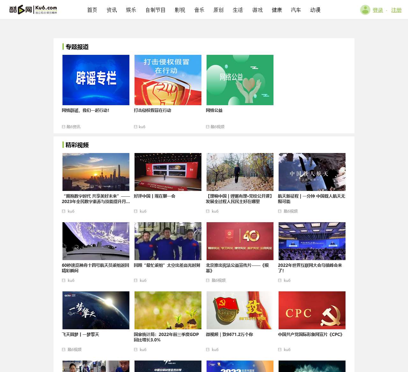Viewport: 408px width, 372px height.
Task: Click the uploader icon under 中国共产党国际形象网宣片 video
Action: pos(280,349)
